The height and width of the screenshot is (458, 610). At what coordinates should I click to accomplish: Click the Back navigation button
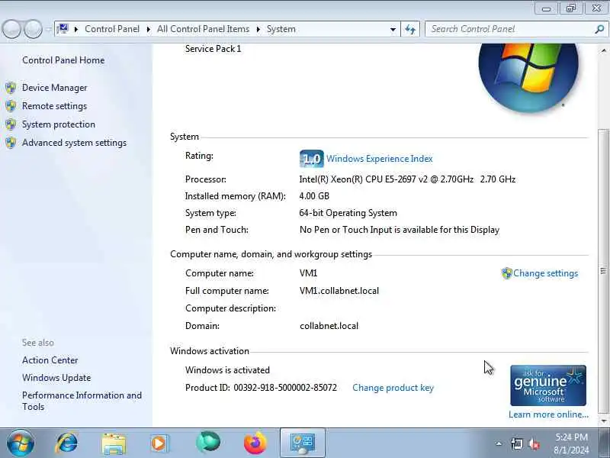[x=11, y=29]
